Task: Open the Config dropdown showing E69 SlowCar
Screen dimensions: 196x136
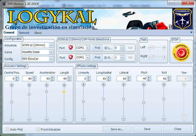Action: 51,59
